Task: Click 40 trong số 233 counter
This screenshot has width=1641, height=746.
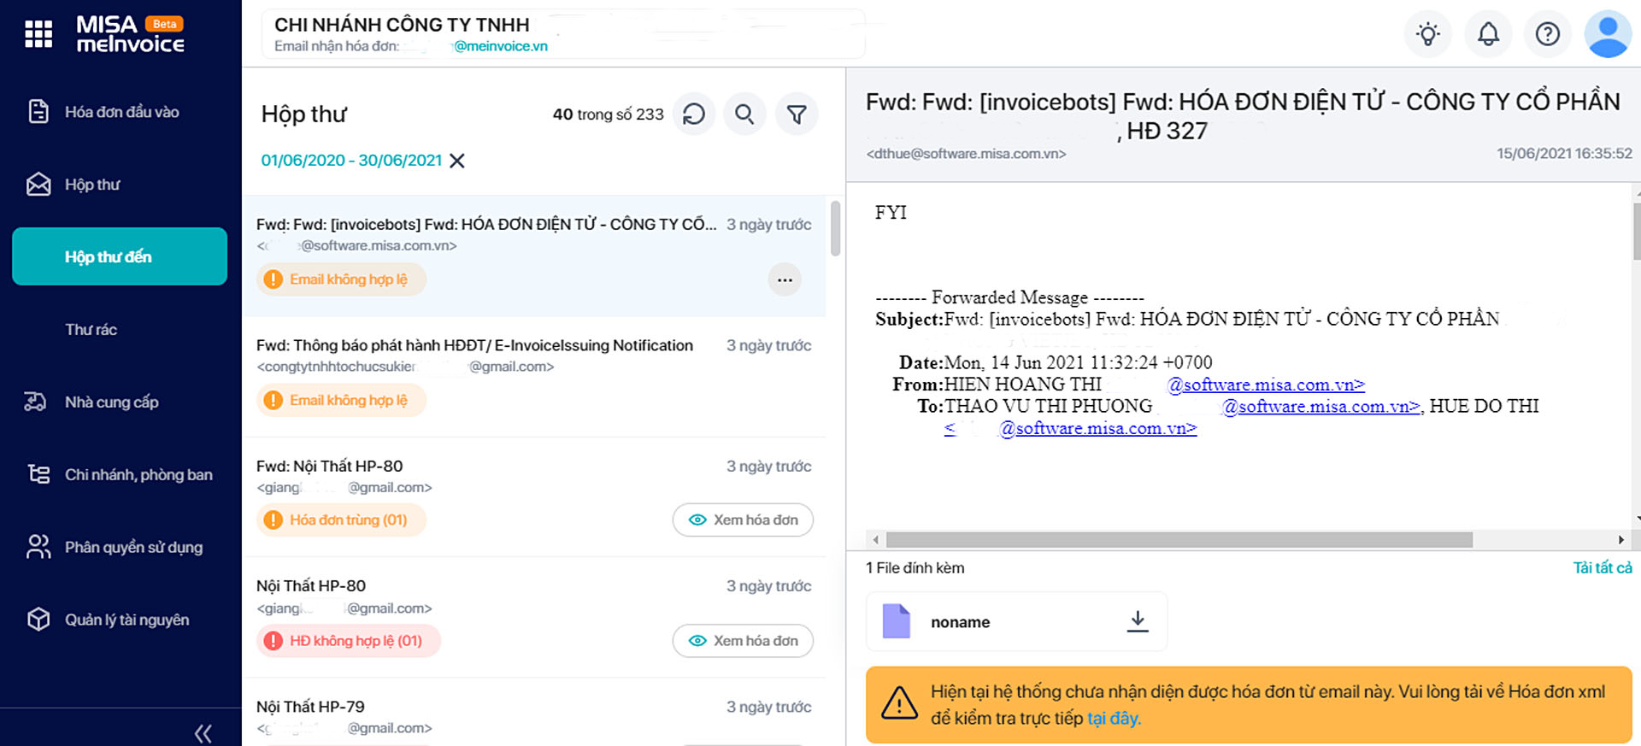Action: [608, 115]
